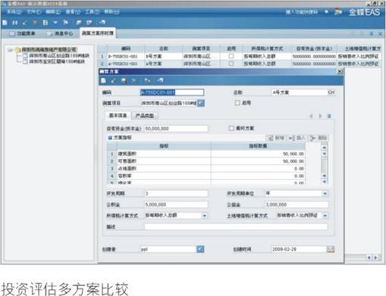Collapse the 方案指标 section
This screenshot has width=386, height=296.
click(110, 138)
